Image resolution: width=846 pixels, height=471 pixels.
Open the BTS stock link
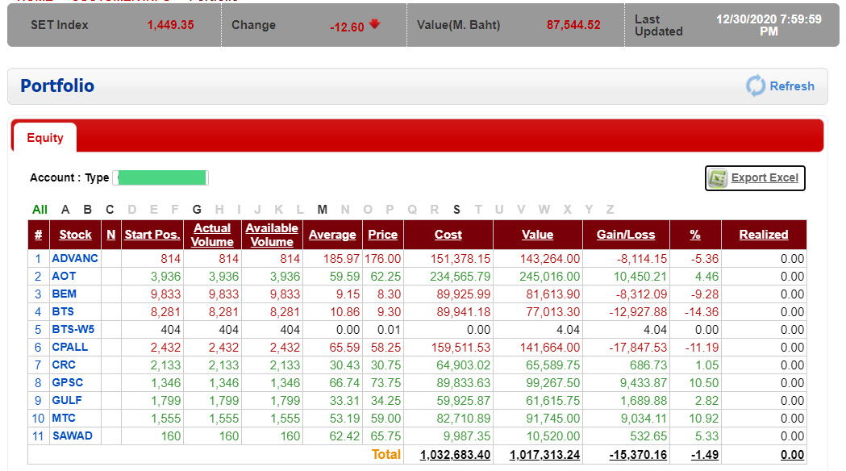pos(63,312)
